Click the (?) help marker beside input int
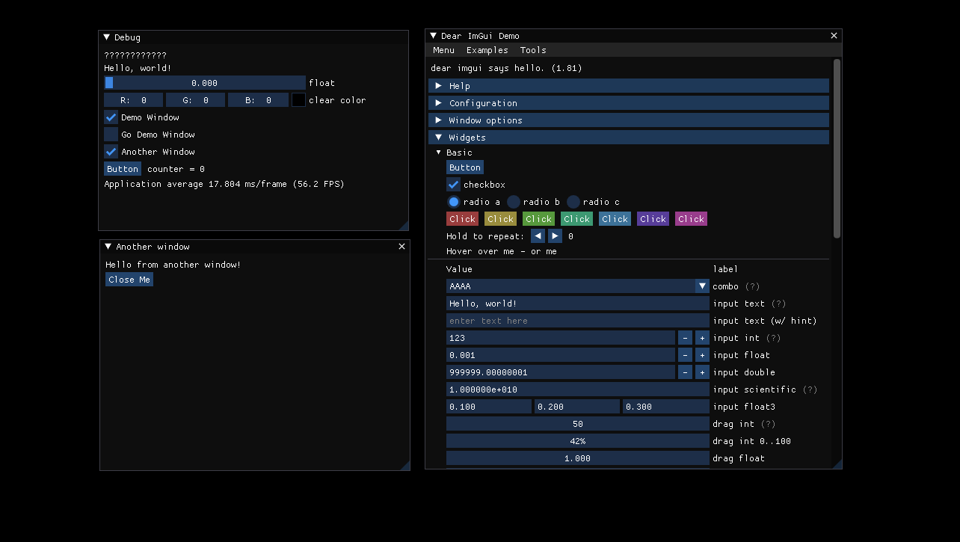960x542 pixels. coord(773,338)
